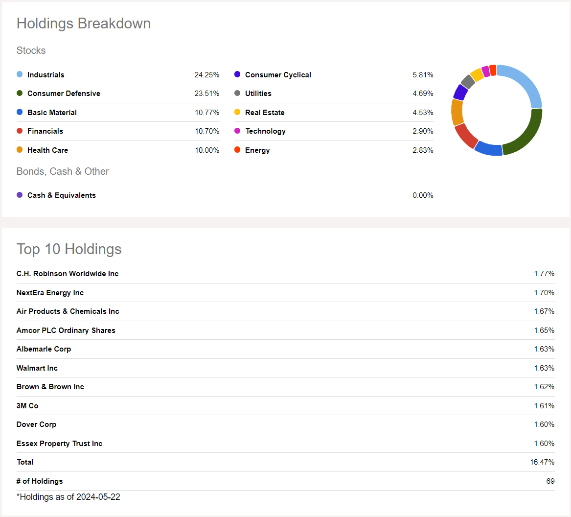
Task: Click the 10.77% Basic Material value
Action: point(207,113)
